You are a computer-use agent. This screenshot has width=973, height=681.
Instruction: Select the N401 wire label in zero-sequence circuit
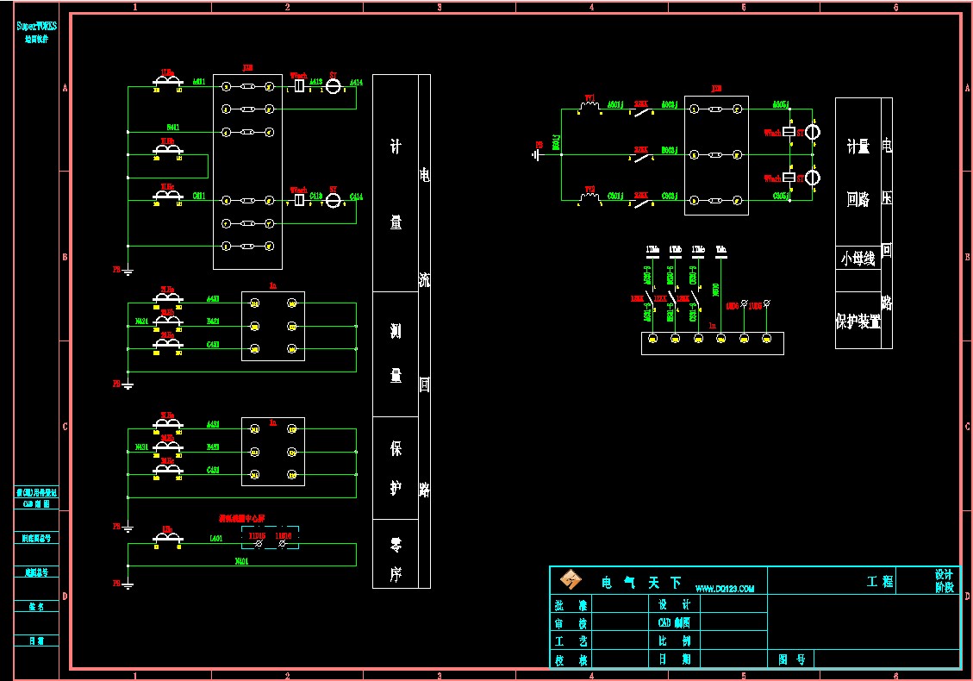(x=241, y=561)
